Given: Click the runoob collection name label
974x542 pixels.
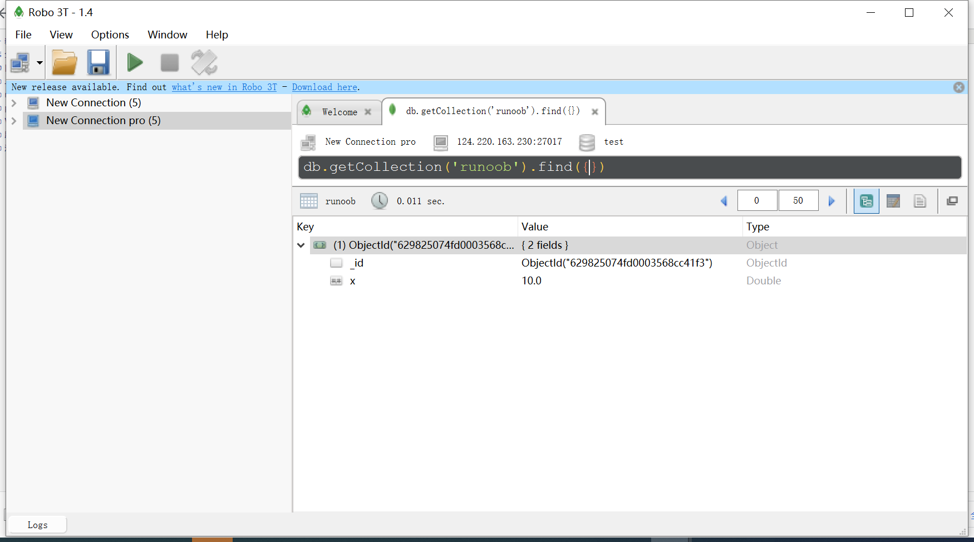Looking at the screenshot, I should 341,201.
